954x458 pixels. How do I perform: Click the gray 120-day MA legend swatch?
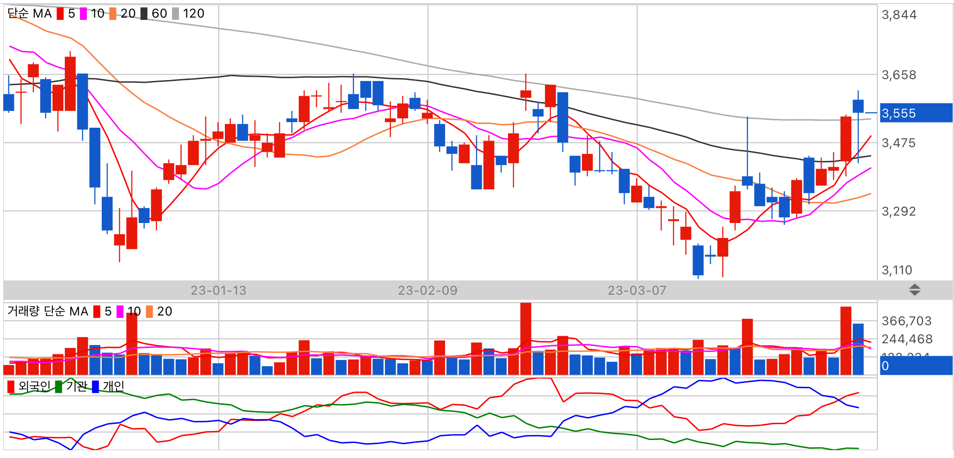(x=175, y=14)
